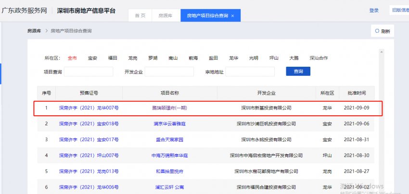Filter by district 深汕合作
The width and height of the screenshot is (409, 194).
[319, 58]
